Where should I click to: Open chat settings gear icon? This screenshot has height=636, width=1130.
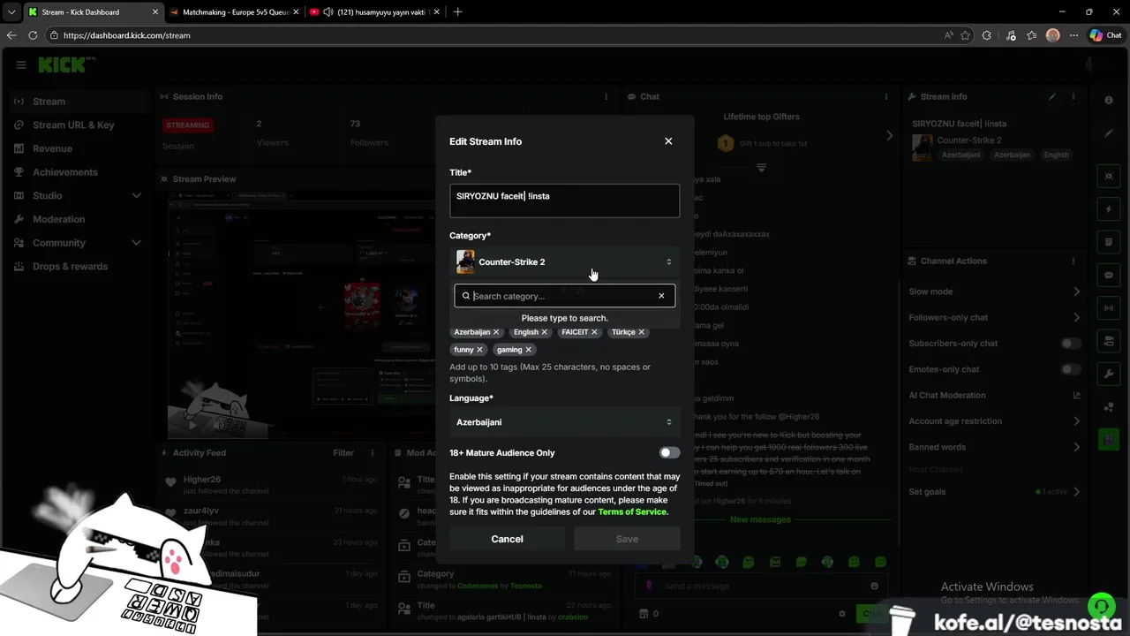click(842, 613)
